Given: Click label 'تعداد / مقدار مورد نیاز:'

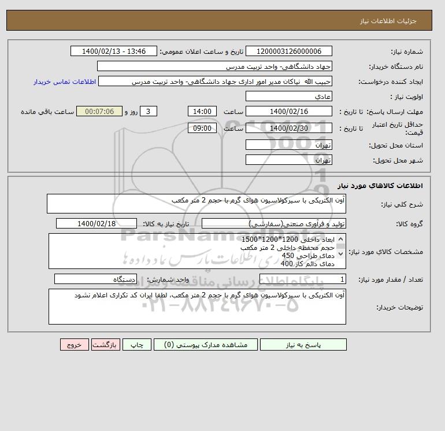Looking at the screenshot, I should pyautogui.click(x=391, y=280).
